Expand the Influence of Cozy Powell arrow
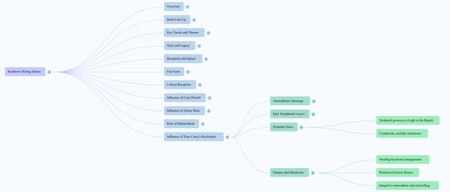The width and height of the screenshot is (450, 192). (210, 98)
